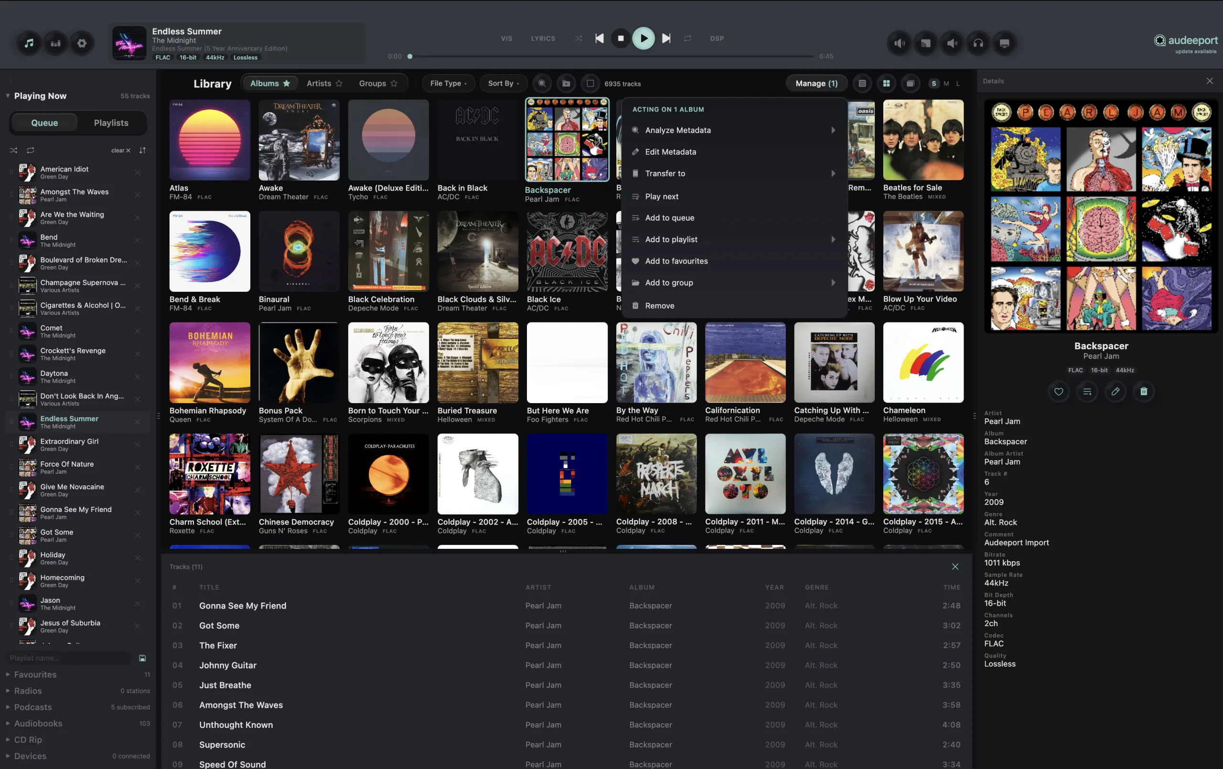Open the VIS visualizer
The height and width of the screenshot is (769, 1223).
coord(506,38)
